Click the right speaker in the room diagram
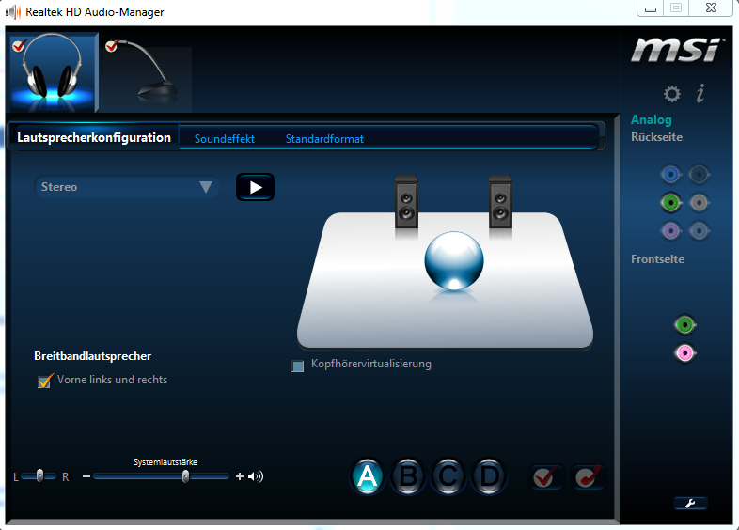This screenshot has height=530, width=739. (x=500, y=201)
